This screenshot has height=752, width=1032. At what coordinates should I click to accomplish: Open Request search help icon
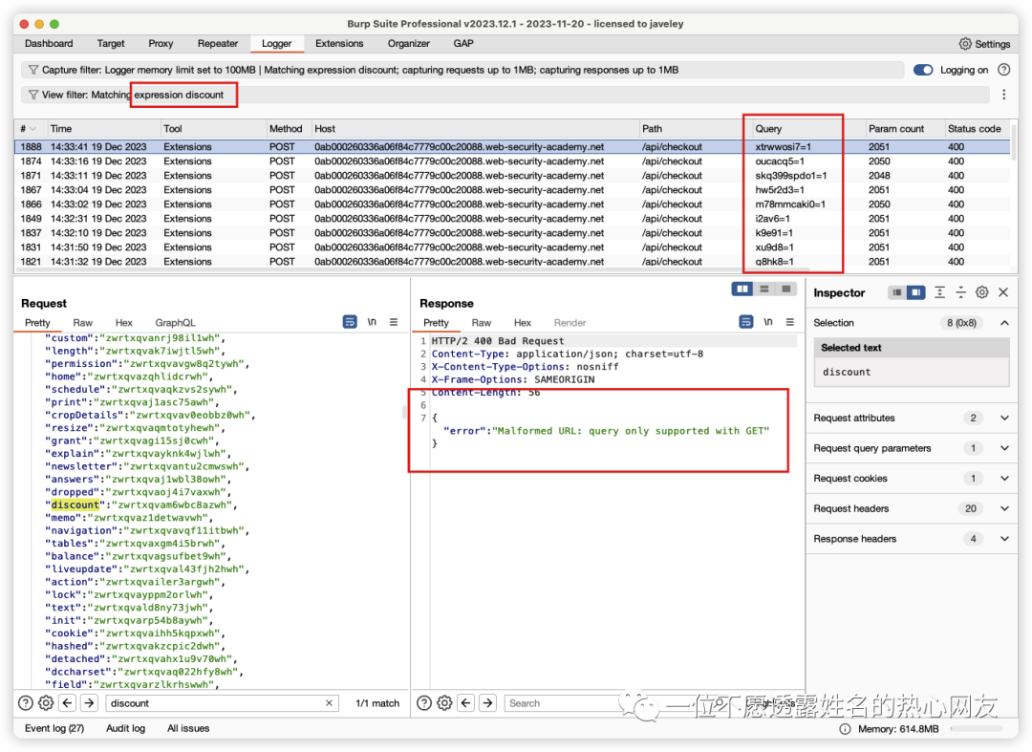click(x=26, y=703)
